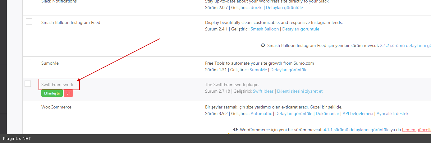
Task: Open WooCommerce API belgelesi link
Action: (358, 114)
